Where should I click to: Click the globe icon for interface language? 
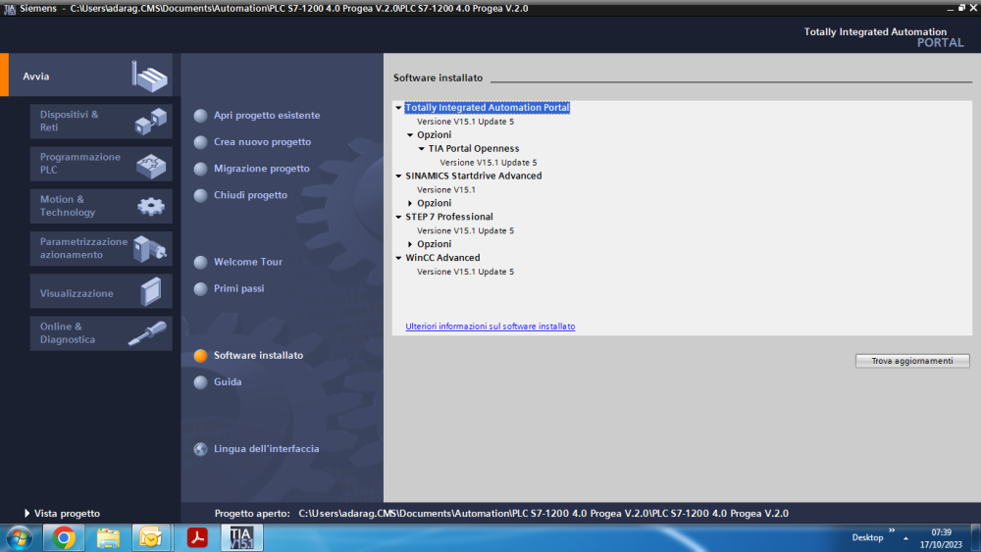tap(200, 449)
